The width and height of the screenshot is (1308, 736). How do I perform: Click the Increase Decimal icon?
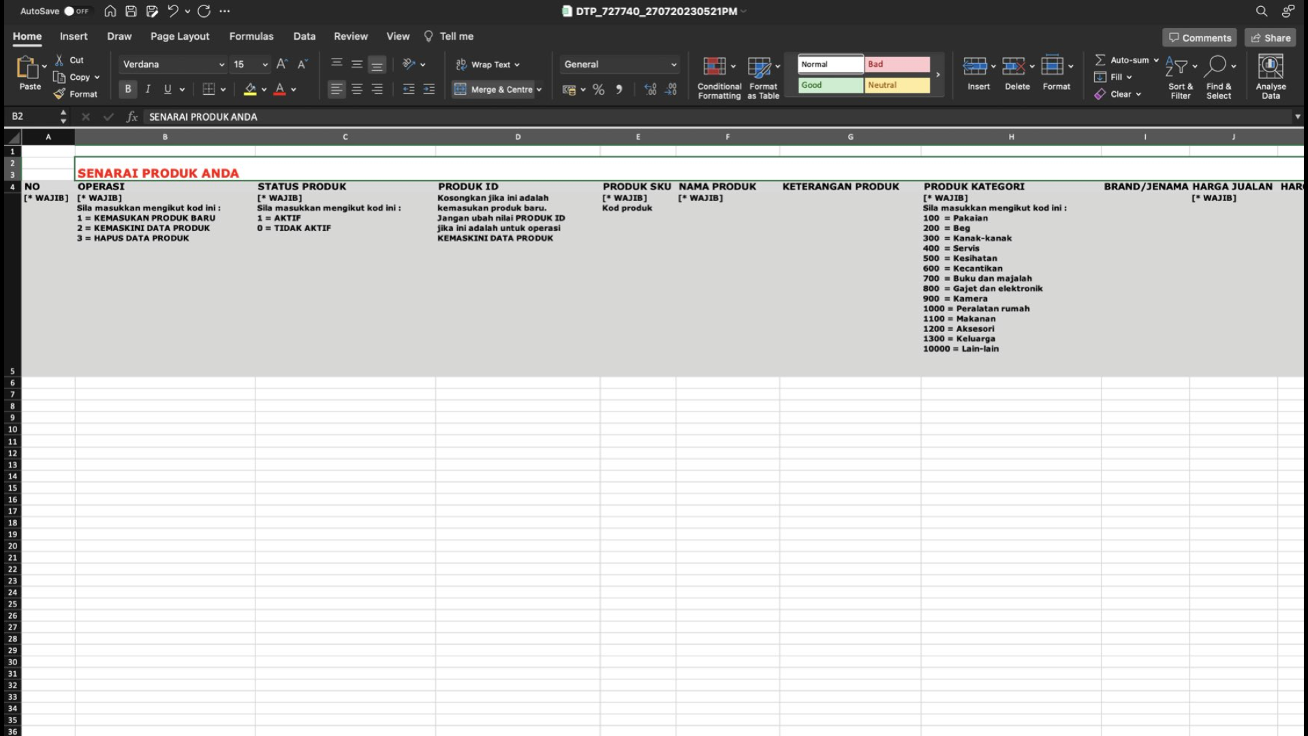click(x=651, y=89)
